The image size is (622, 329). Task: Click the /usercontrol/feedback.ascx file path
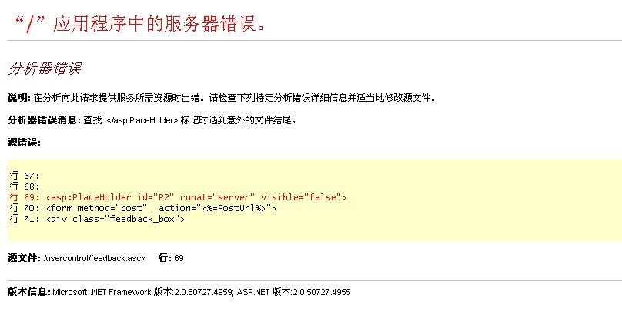(x=95, y=258)
